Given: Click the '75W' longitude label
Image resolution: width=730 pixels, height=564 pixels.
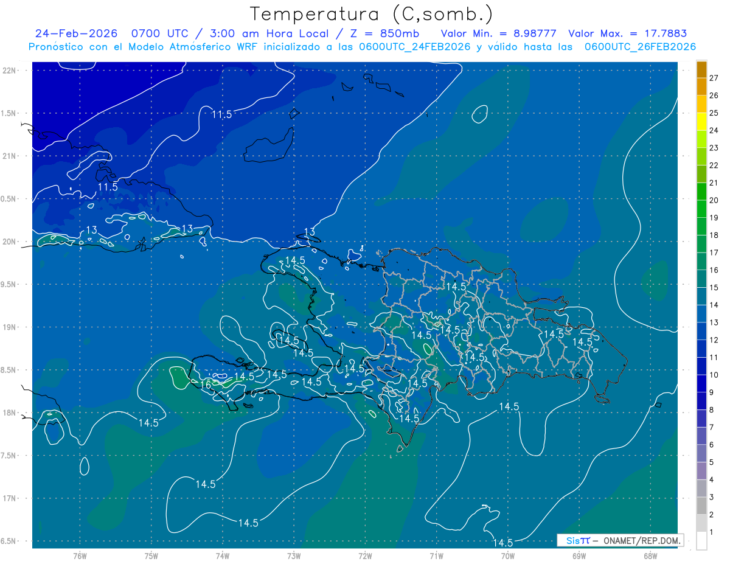Looking at the screenshot, I should (151, 555).
